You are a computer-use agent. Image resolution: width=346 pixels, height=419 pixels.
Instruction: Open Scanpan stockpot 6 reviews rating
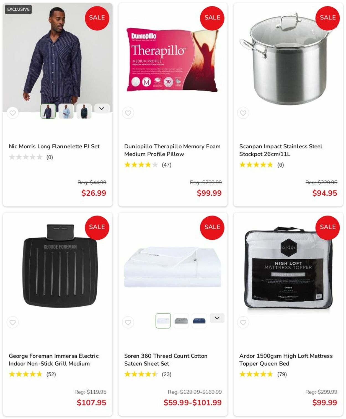coord(262,165)
